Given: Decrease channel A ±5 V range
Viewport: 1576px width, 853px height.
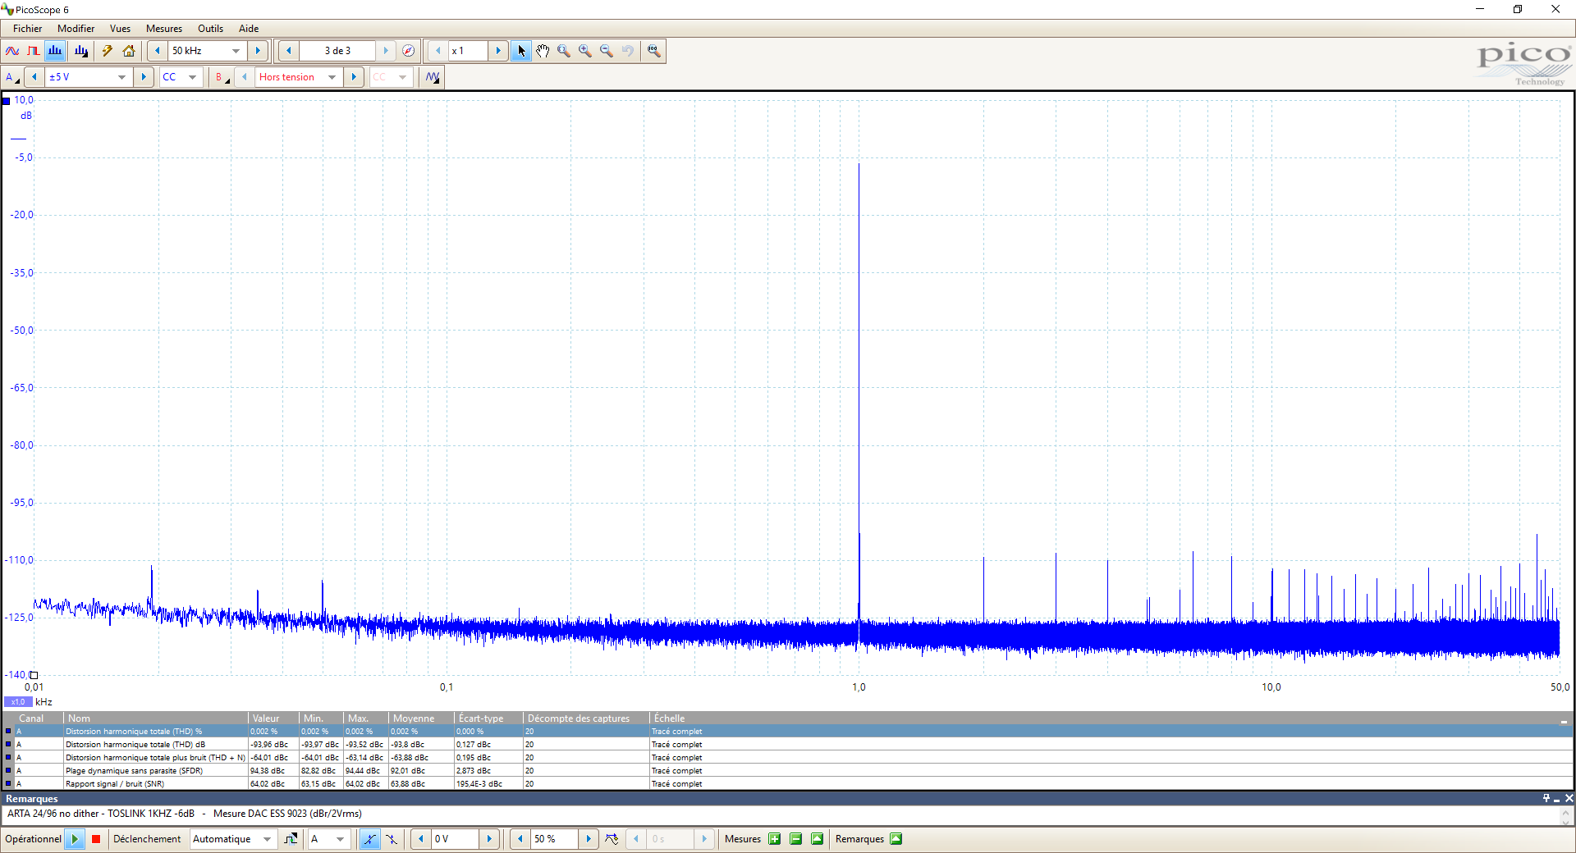Looking at the screenshot, I should point(34,77).
